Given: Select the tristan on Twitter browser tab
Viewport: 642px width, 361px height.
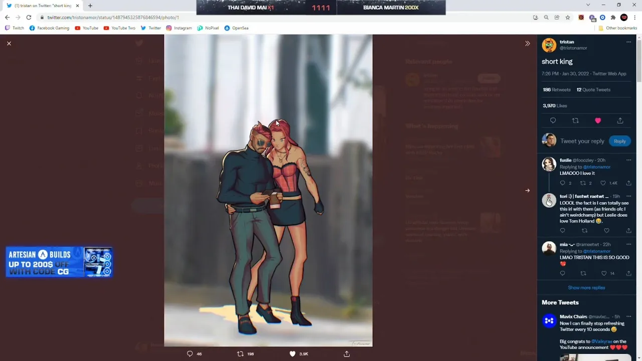Looking at the screenshot, I should point(43,6).
